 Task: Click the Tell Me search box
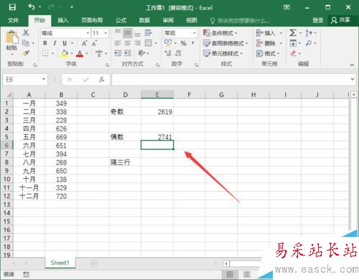(240, 21)
